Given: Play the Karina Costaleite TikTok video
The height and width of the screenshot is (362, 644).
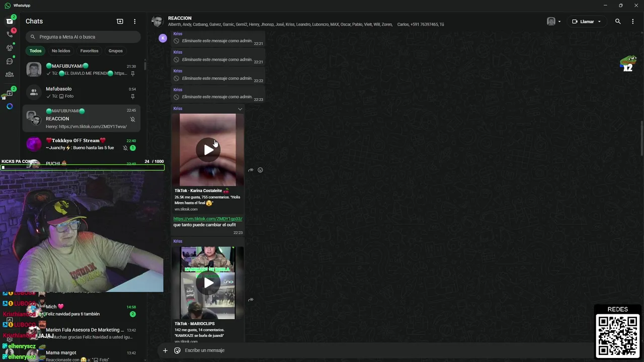Looking at the screenshot, I should tap(208, 150).
